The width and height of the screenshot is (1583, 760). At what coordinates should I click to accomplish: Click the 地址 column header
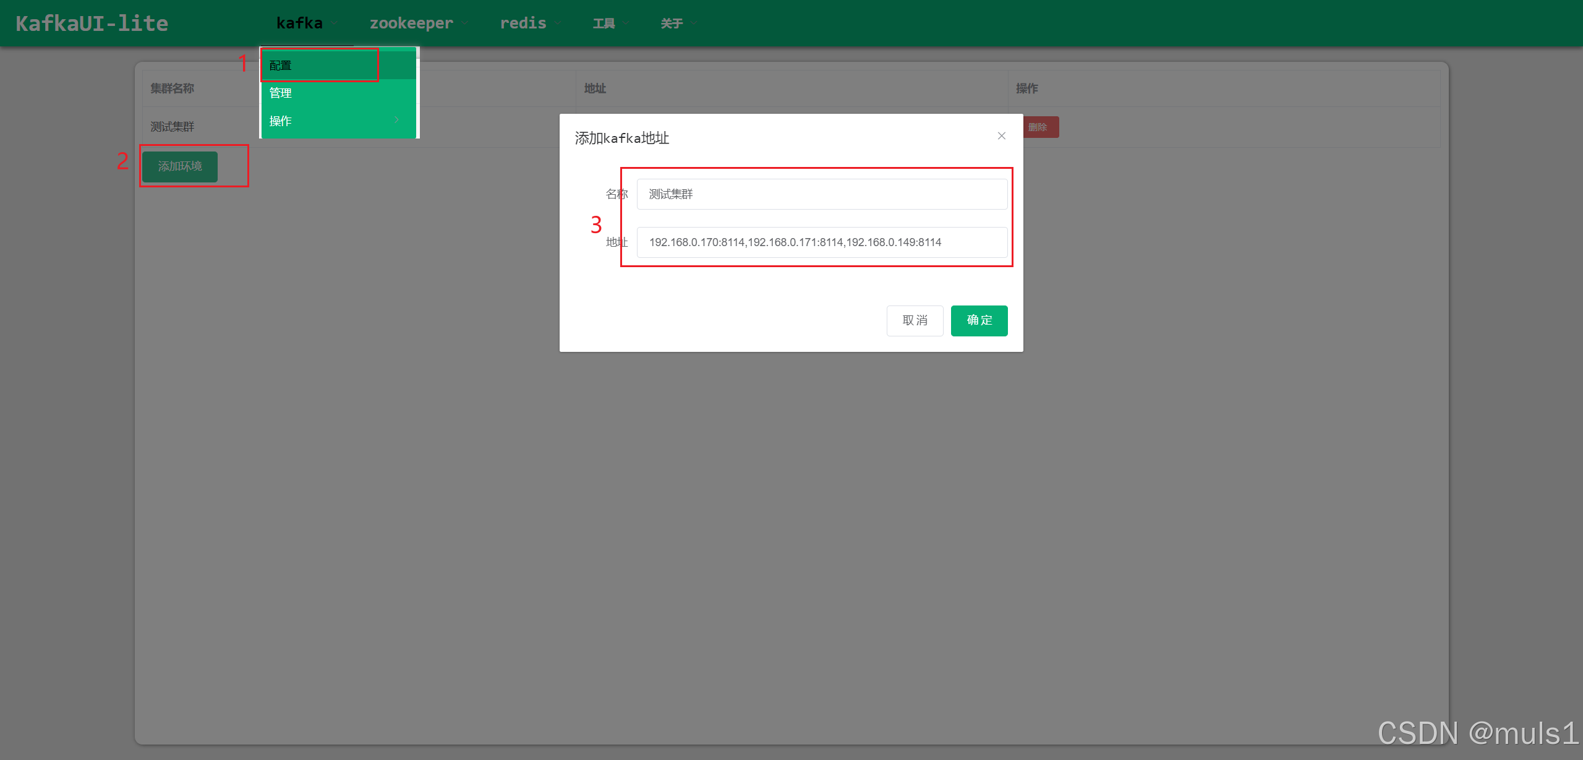pyautogui.click(x=595, y=88)
